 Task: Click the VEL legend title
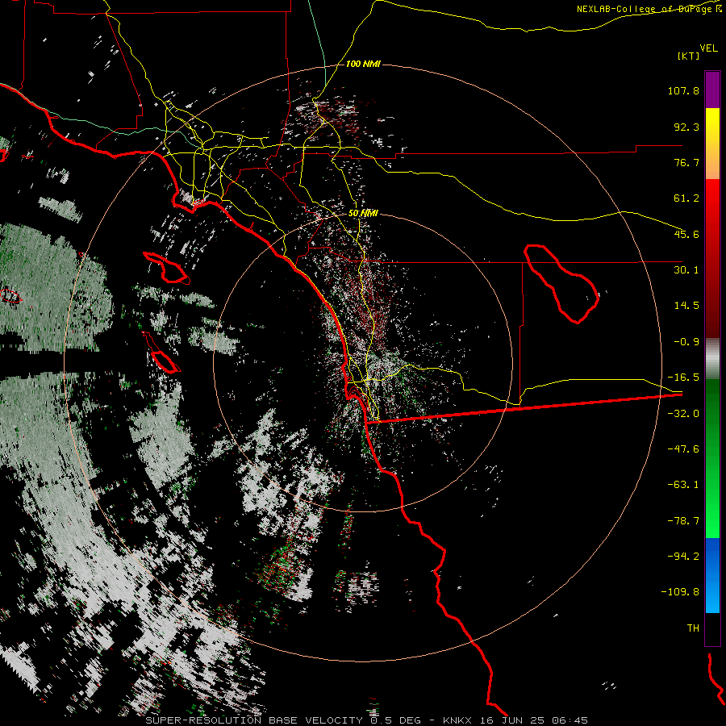pyautogui.click(x=708, y=48)
